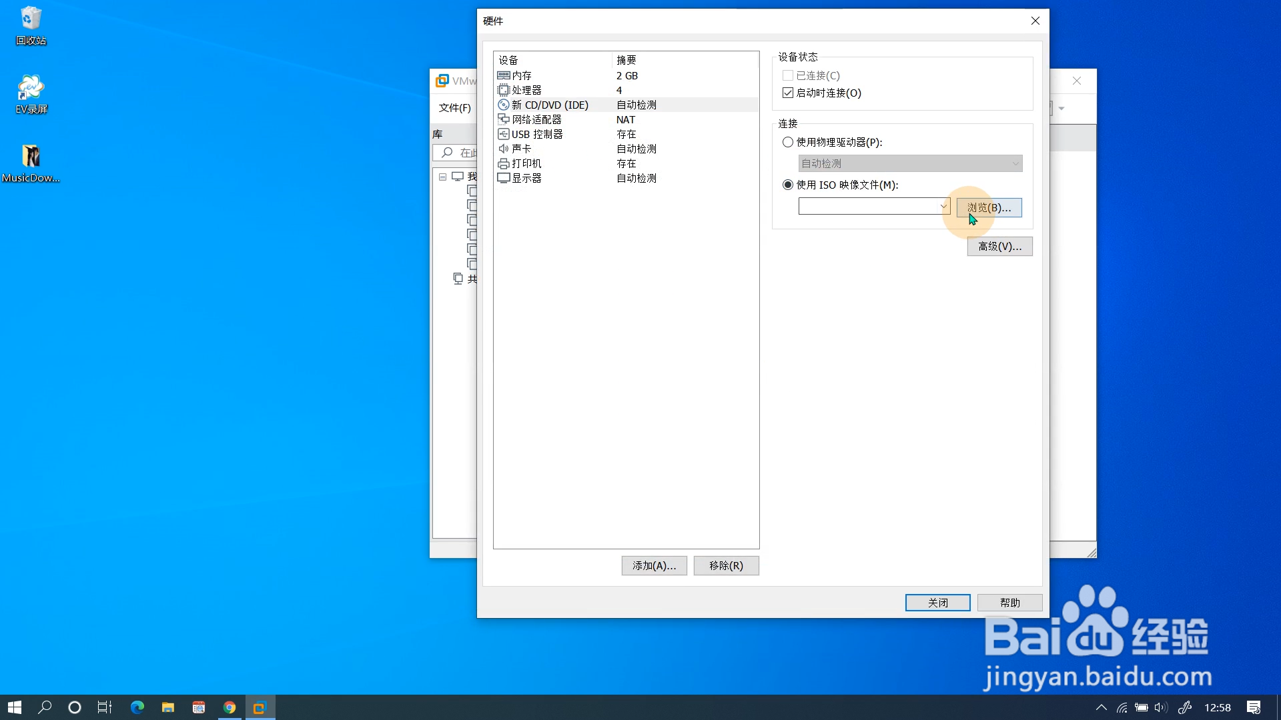Select the network adapter (网络适配器) icon

[x=504, y=119]
